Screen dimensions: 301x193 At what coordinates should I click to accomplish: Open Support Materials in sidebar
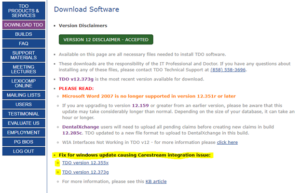(23, 55)
